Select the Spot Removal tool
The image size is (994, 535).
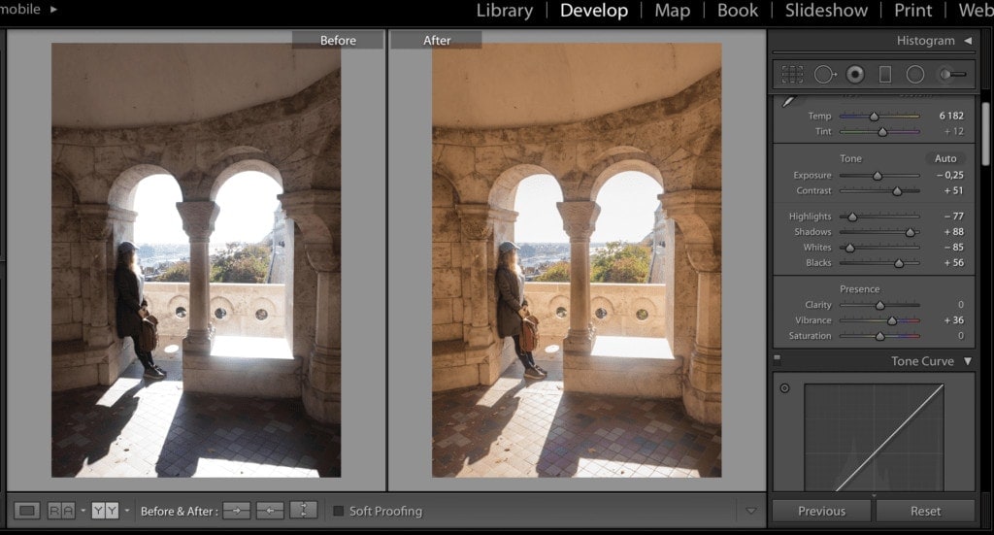pos(824,74)
